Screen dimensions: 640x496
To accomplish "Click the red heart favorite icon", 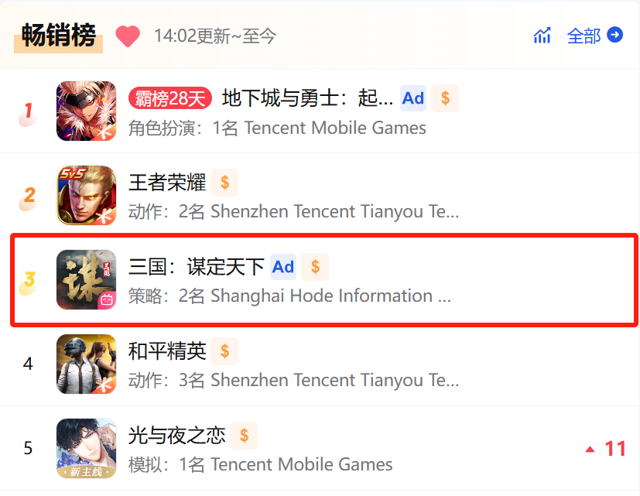I will coord(128,36).
